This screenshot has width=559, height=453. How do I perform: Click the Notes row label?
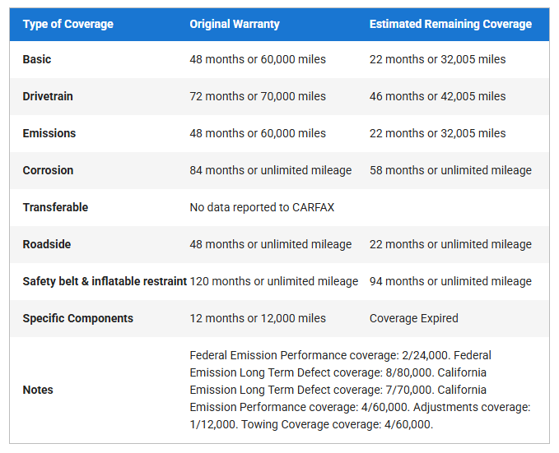pyautogui.click(x=38, y=390)
